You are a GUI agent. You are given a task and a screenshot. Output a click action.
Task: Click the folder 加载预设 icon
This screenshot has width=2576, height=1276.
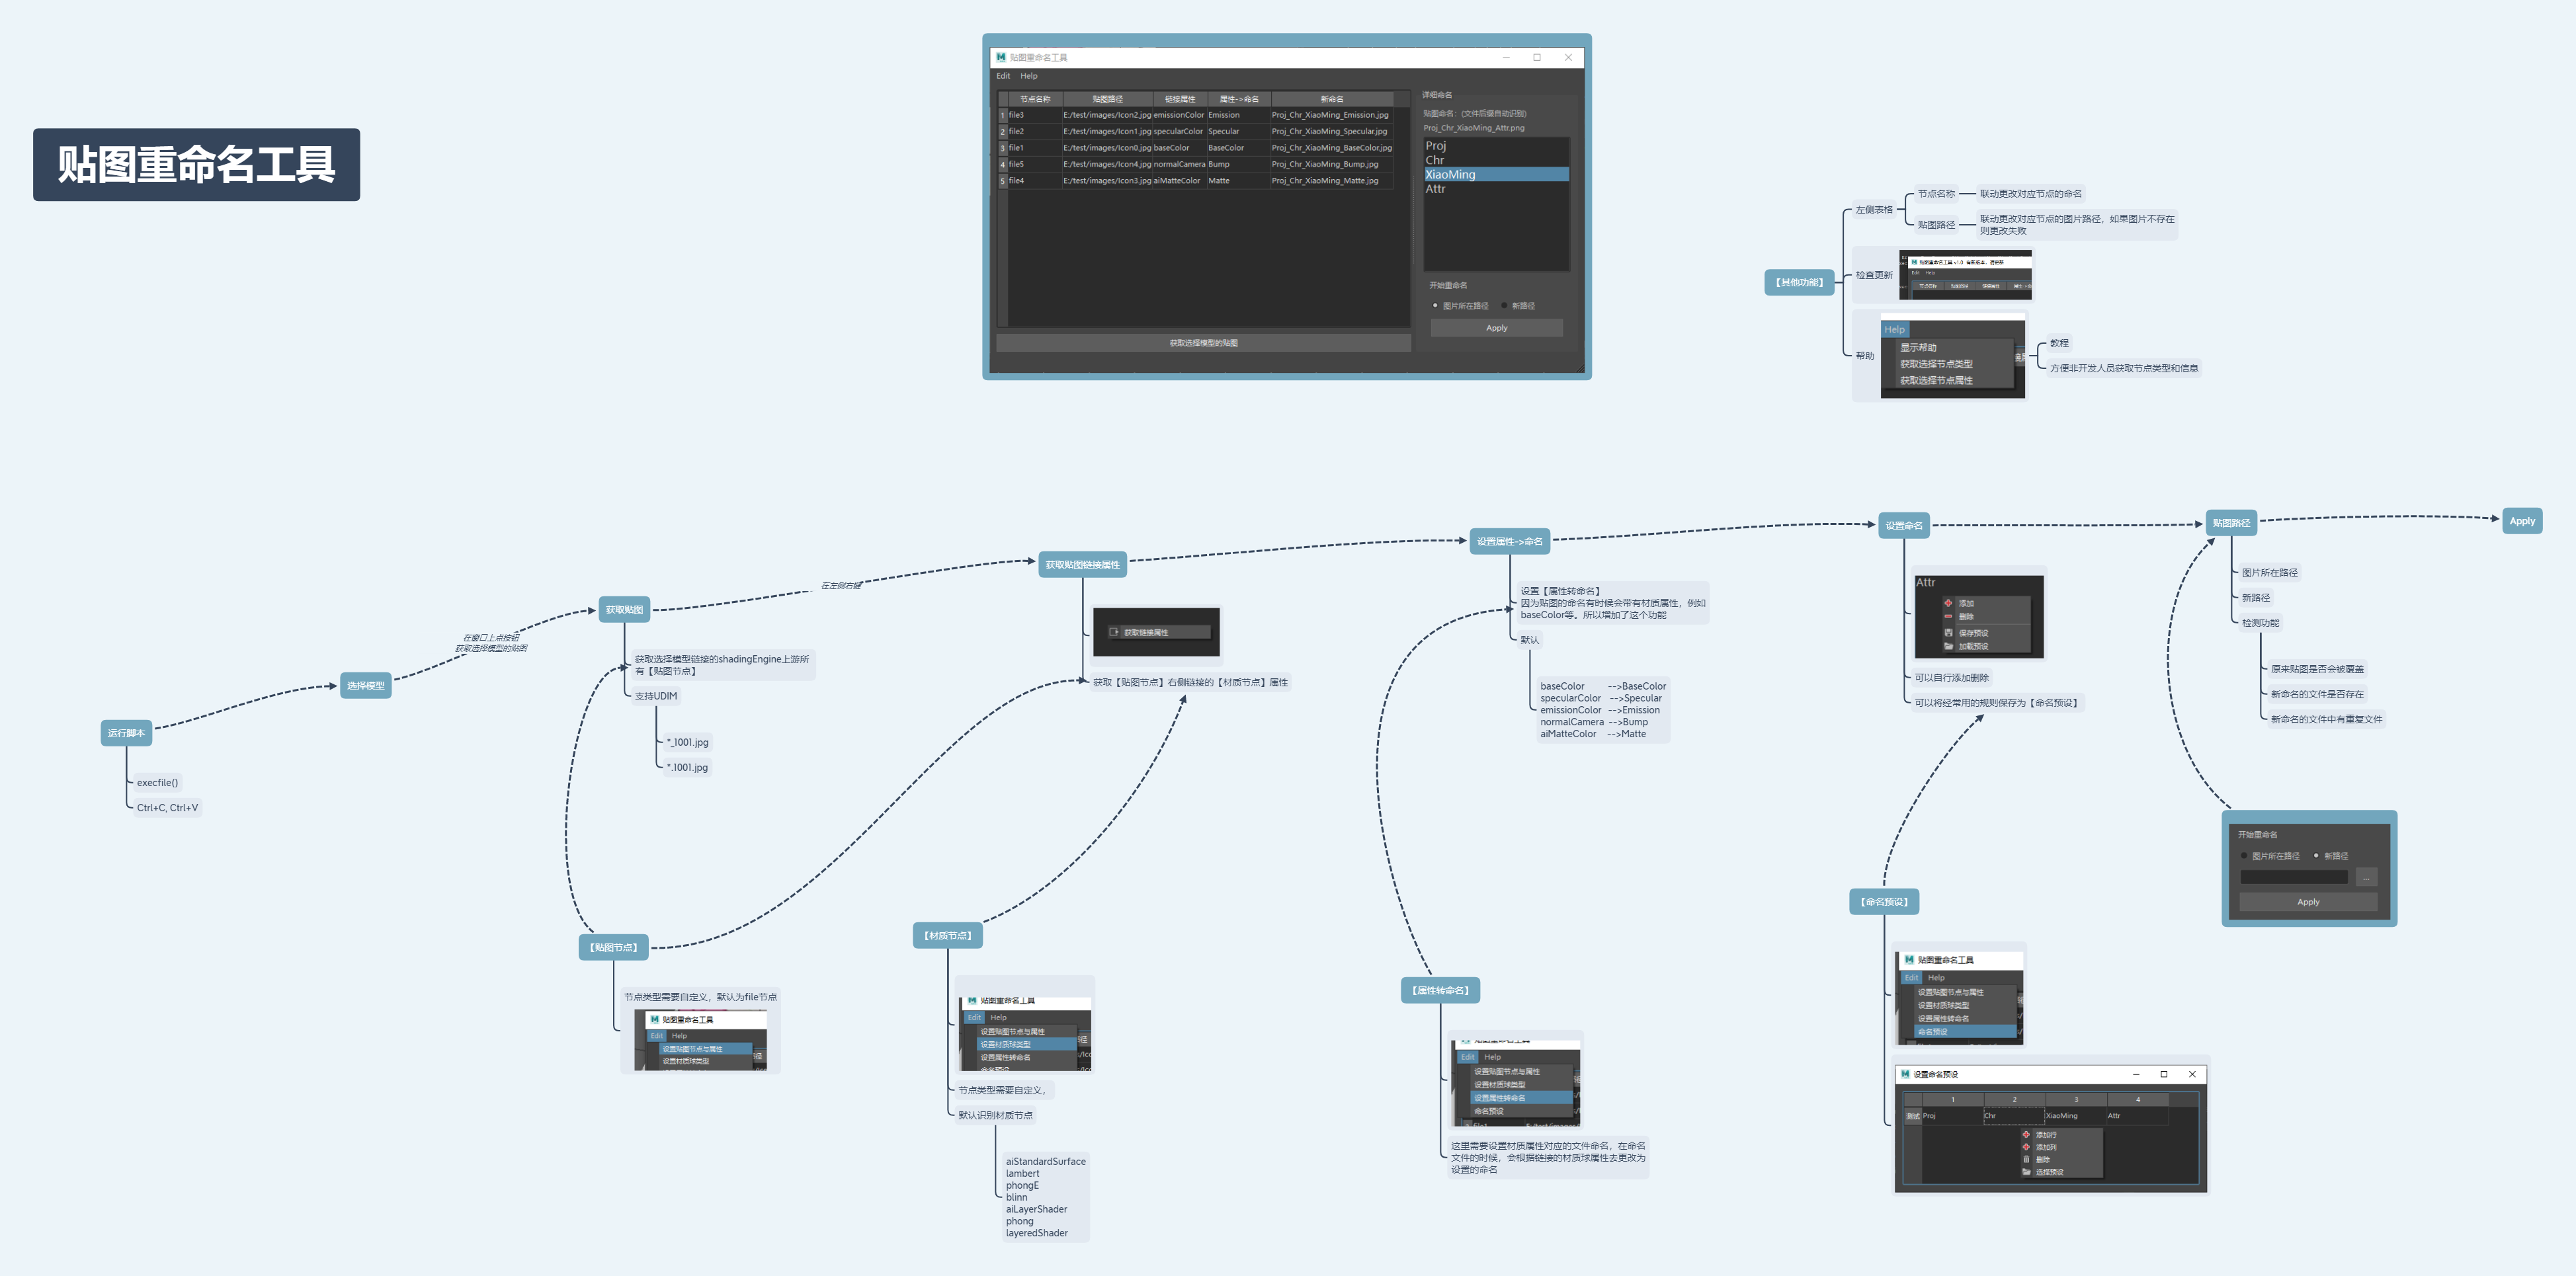coord(1948,646)
